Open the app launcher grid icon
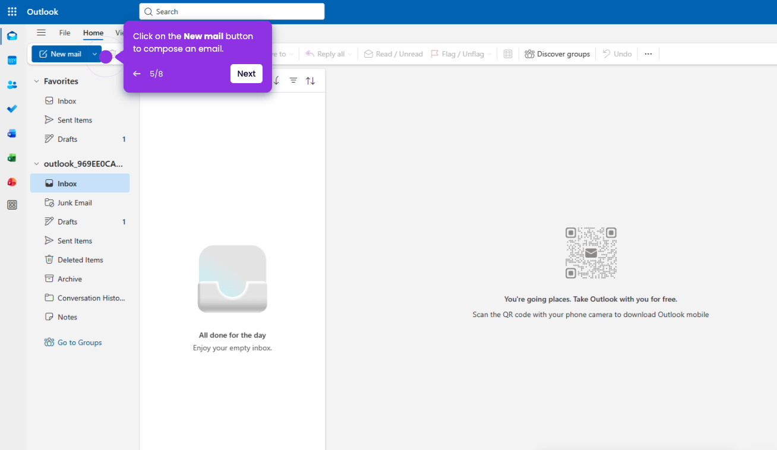 (12, 12)
